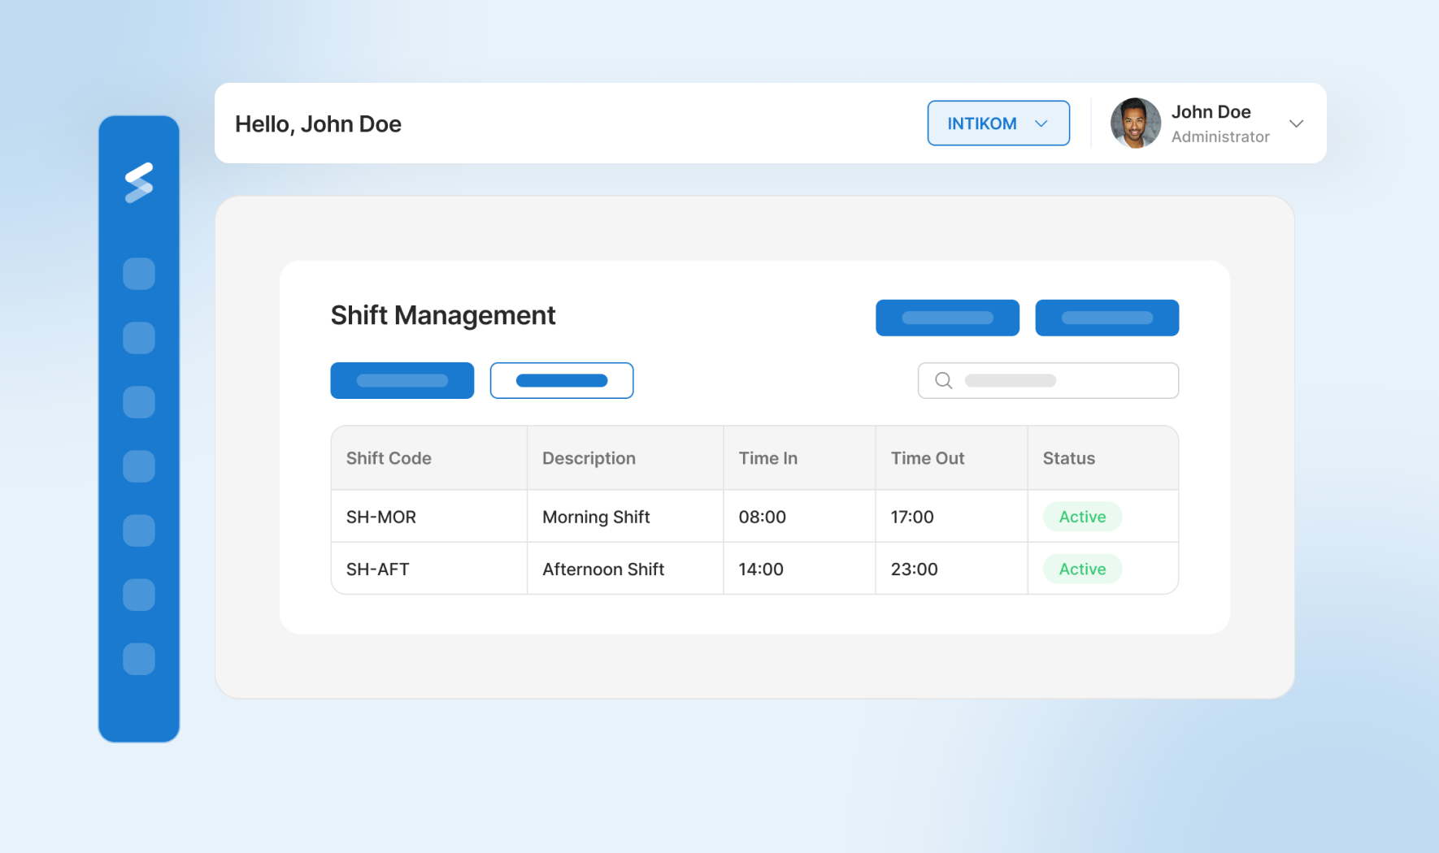Click the search magnifier icon
The image size is (1439, 853).
[x=943, y=380]
